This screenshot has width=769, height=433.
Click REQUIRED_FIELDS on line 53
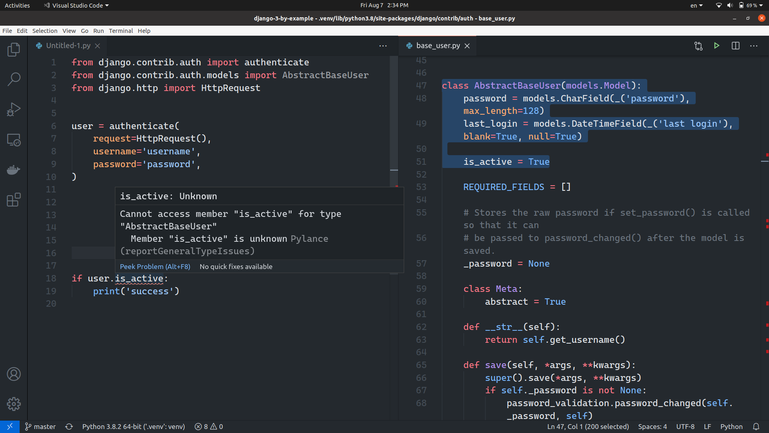click(504, 187)
